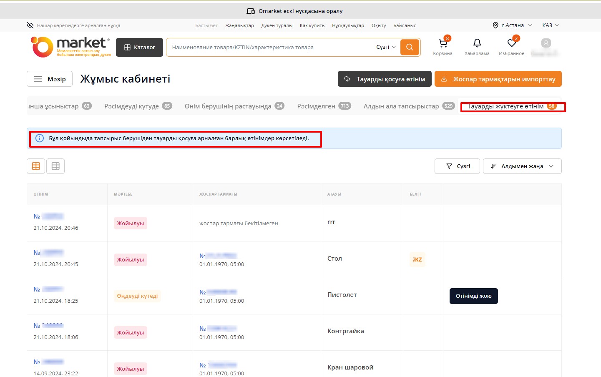
Task: Open the shopping cart (Корзина)
Action: coord(443,43)
